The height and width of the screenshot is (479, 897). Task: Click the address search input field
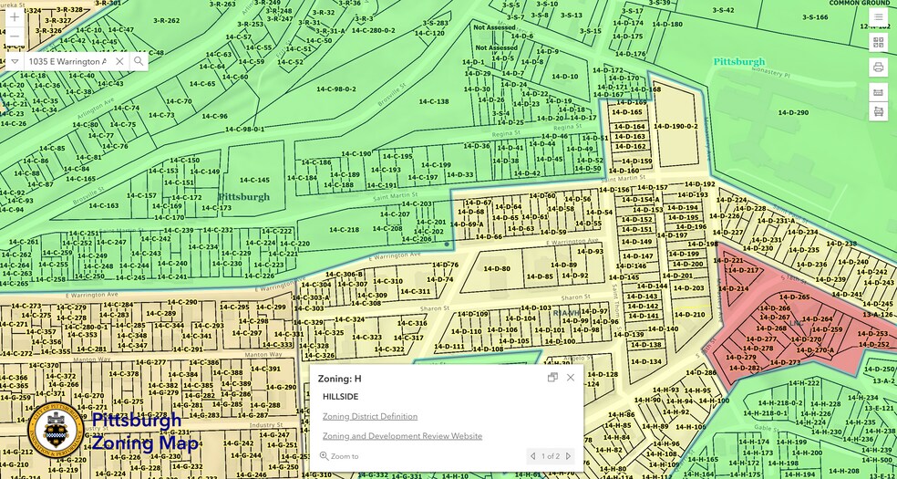pyautogui.click(x=67, y=61)
